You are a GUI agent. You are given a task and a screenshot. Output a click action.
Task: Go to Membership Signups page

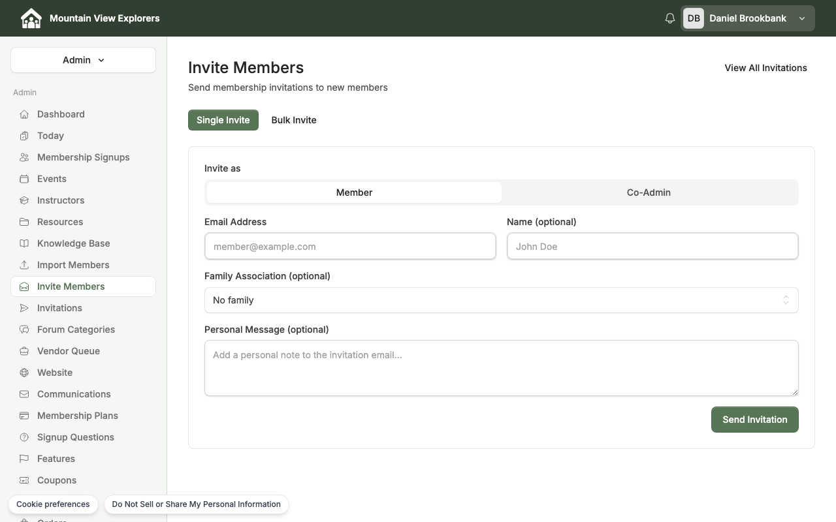click(83, 157)
